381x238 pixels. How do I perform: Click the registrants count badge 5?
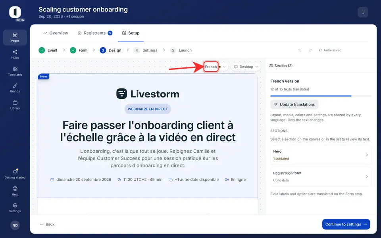110,33
